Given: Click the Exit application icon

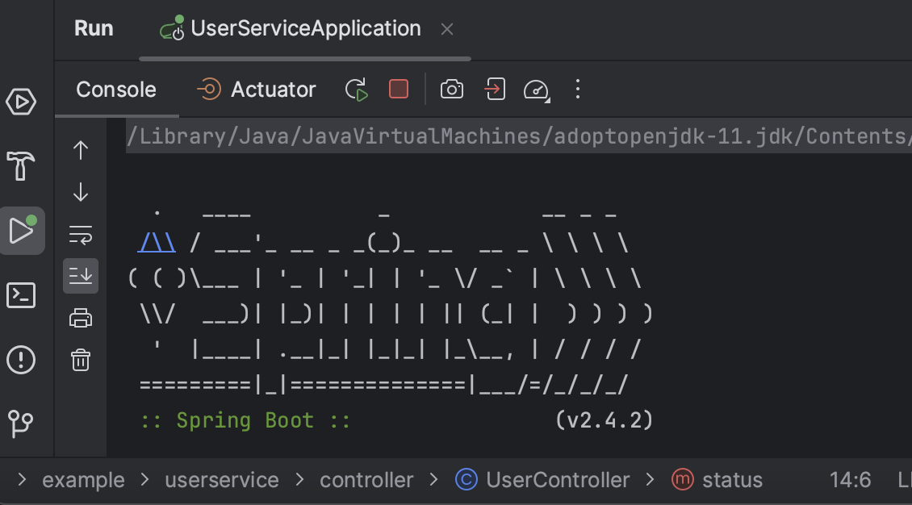Looking at the screenshot, I should pyautogui.click(x=495, y=90).
